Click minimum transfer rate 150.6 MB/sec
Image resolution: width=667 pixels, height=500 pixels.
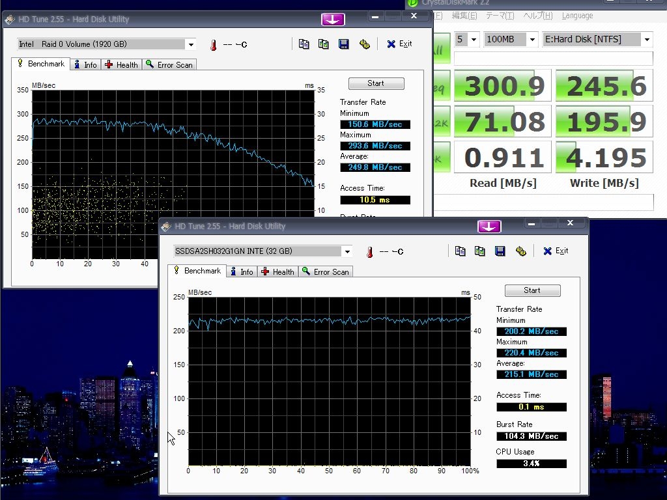pyautogui.click(x=375, y=124)
